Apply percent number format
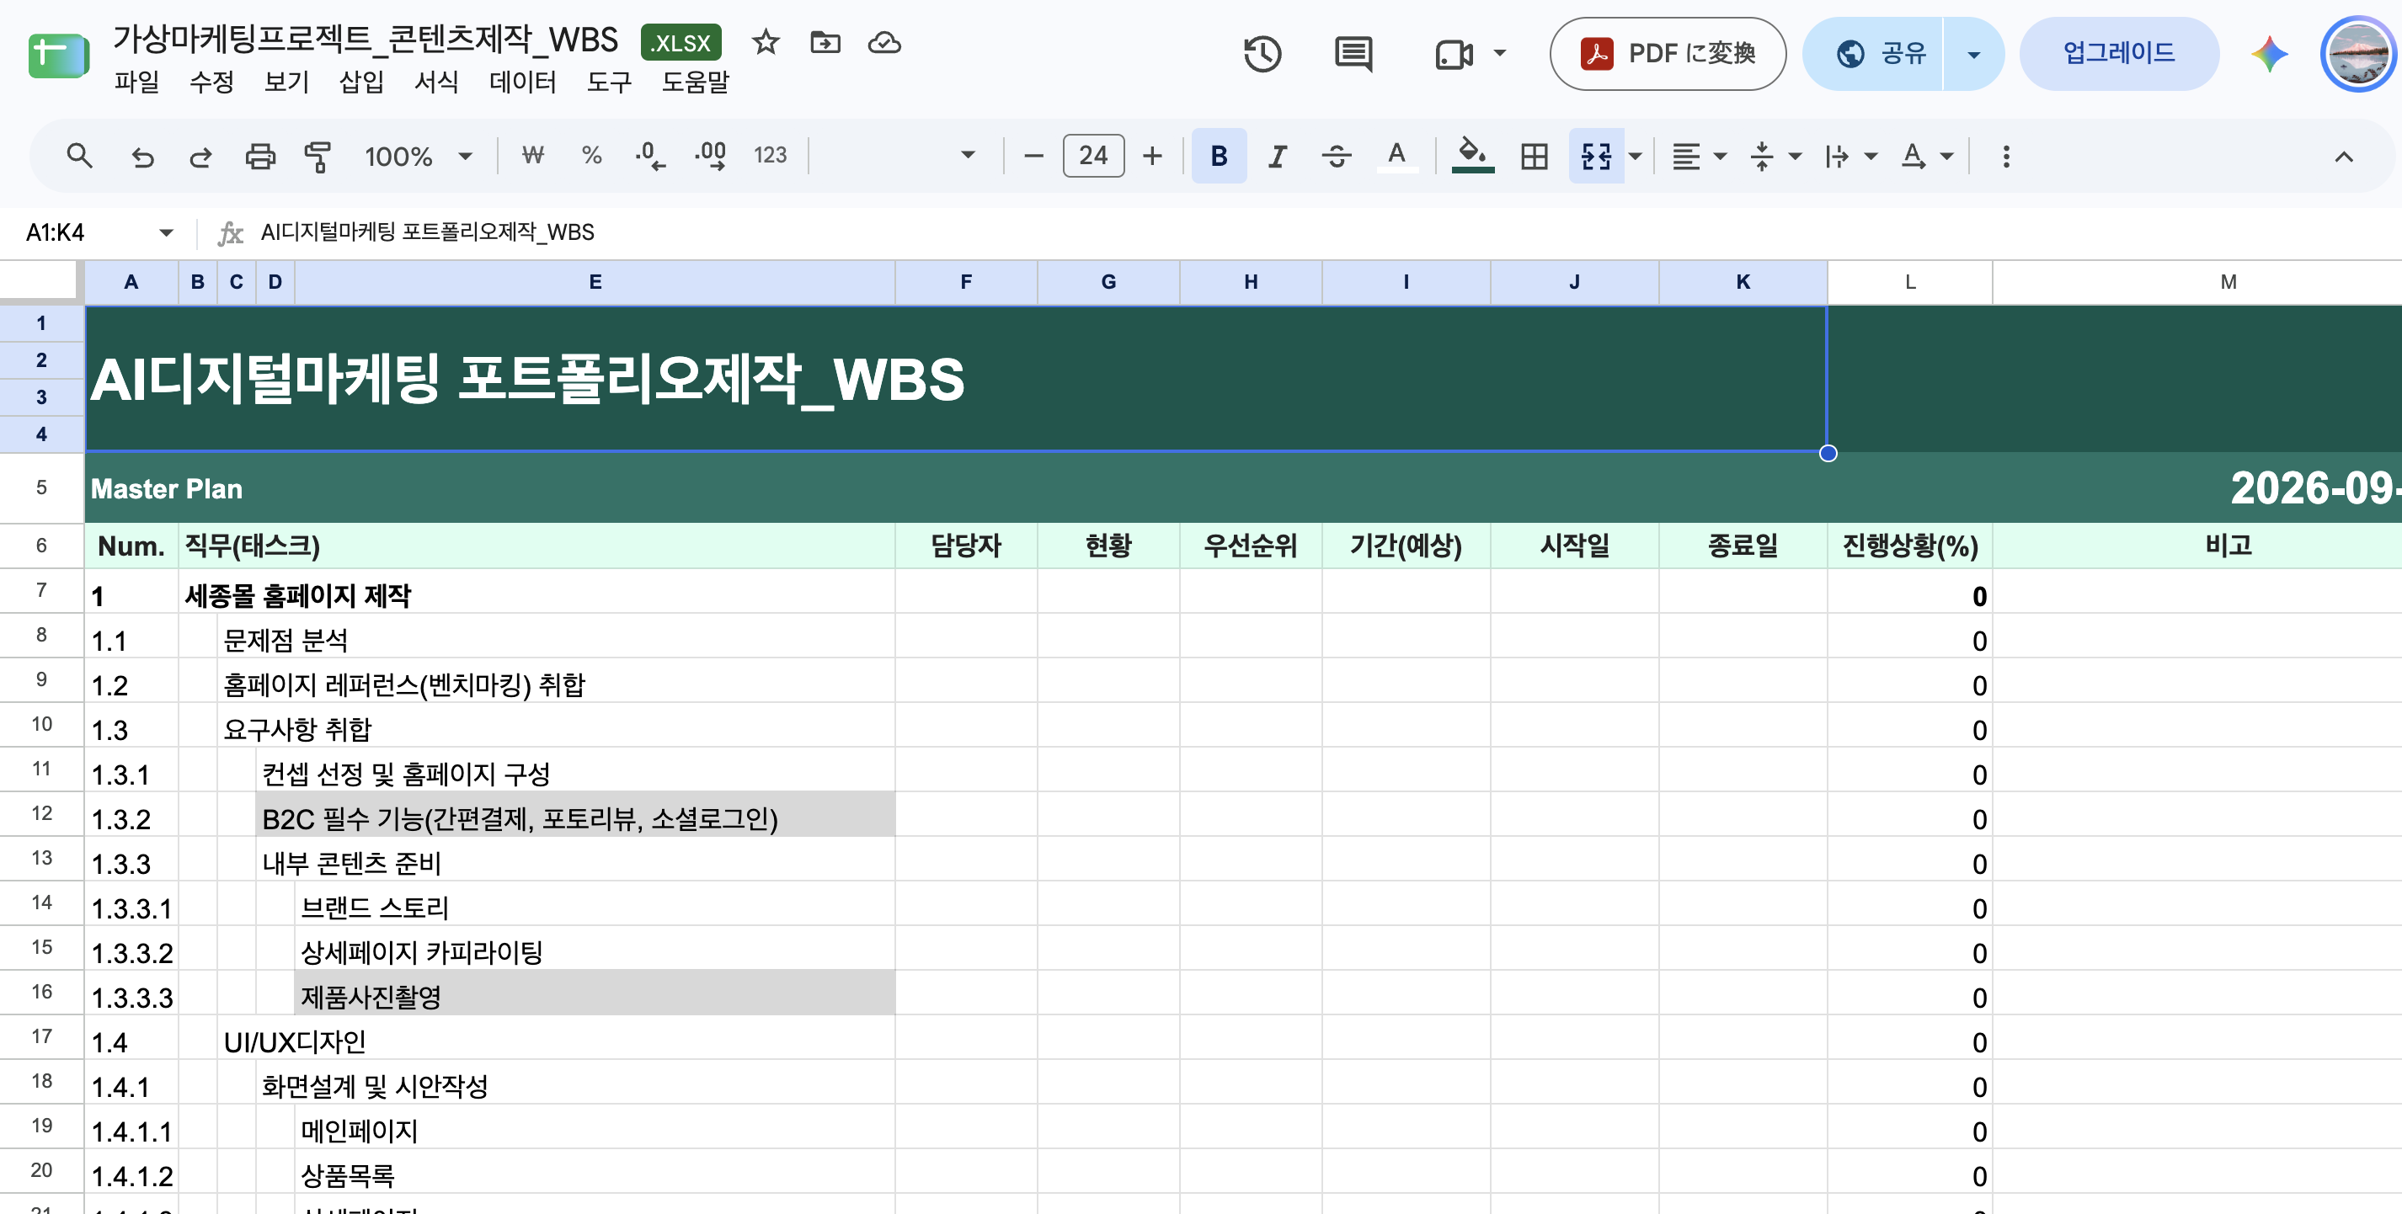 (x=591, y=155)
